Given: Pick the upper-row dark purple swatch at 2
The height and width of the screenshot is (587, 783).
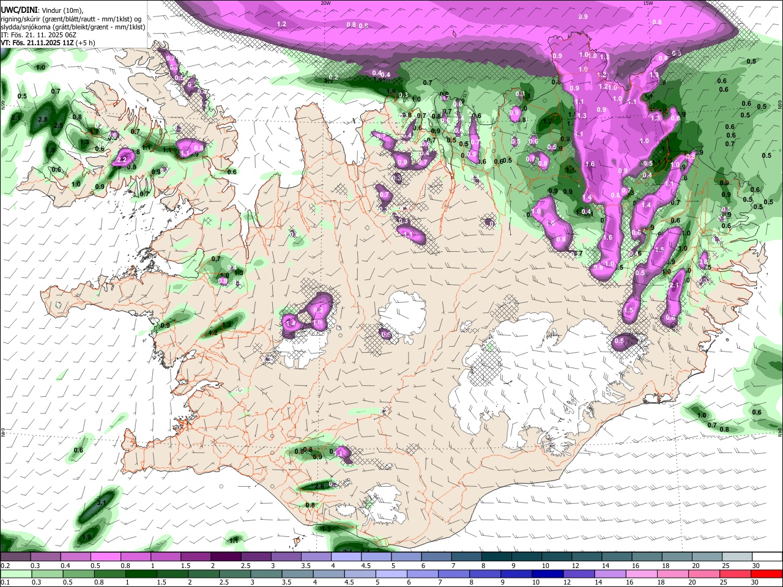Looking at the screenshot, I should pos(226,556).
